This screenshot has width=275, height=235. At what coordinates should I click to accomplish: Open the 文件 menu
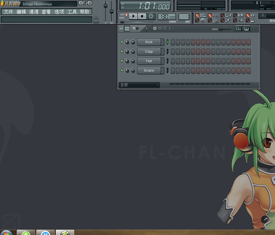point(9,12)
